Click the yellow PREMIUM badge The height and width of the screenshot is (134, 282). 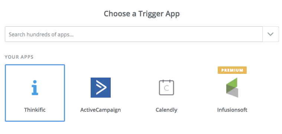click(232, 70)
